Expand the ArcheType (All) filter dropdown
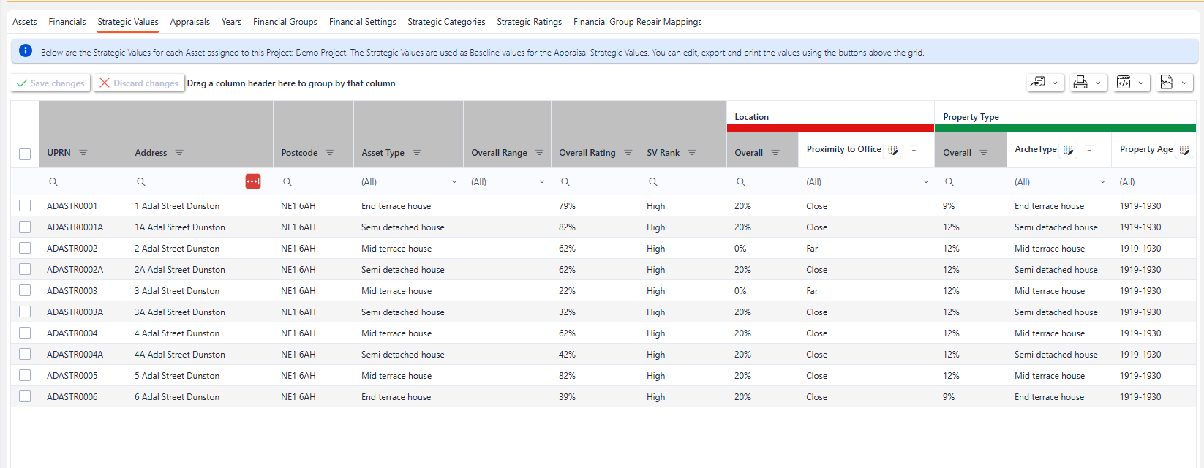This screenshot has width=1204, height=468. point(1102,182)
